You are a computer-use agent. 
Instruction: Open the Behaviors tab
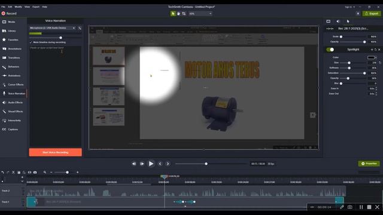point(11,67)
